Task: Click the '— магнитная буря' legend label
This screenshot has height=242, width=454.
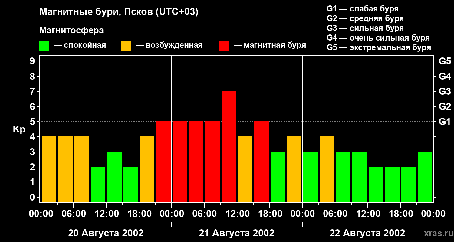Action: [x=270, y=45]
